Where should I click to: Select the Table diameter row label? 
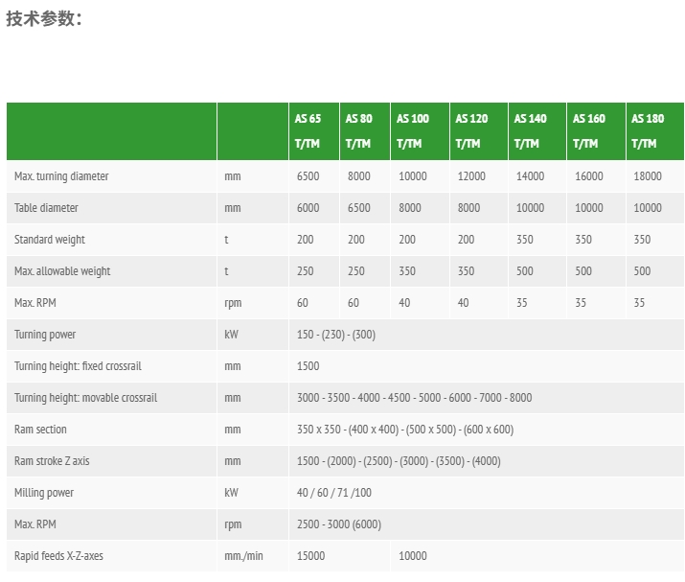click(46, 208)
